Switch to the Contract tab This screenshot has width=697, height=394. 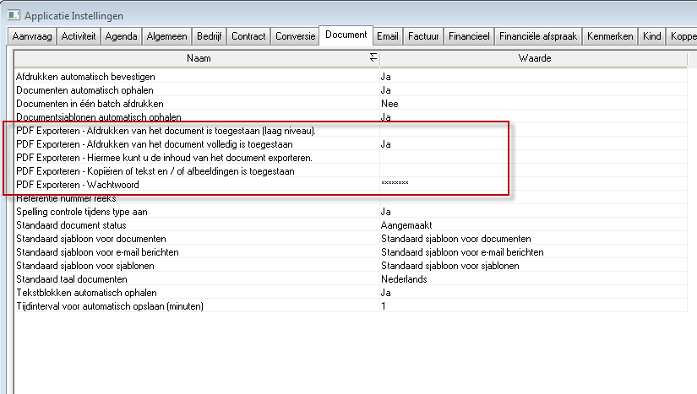(x=248, y=36)
